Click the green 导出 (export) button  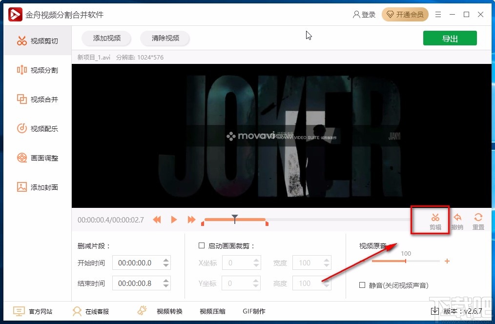[x=450, y=39]
